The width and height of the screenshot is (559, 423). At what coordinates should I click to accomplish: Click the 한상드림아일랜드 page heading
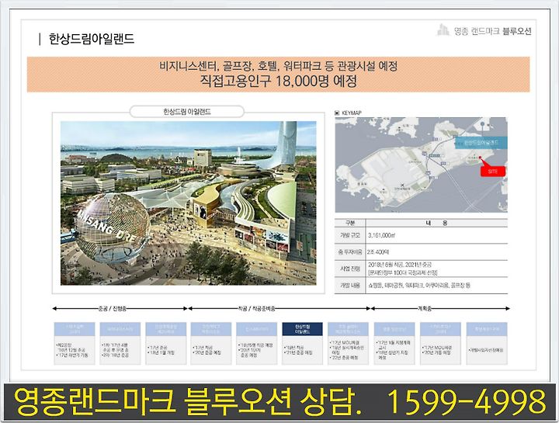point(92,39)
